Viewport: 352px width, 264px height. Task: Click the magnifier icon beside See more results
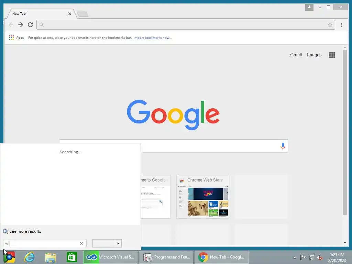click(5, 231)
